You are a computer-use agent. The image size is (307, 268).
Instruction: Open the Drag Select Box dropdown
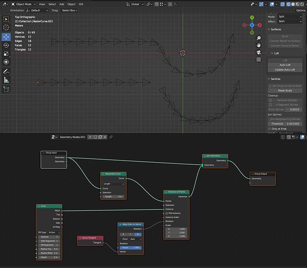(x=70, y=10)
